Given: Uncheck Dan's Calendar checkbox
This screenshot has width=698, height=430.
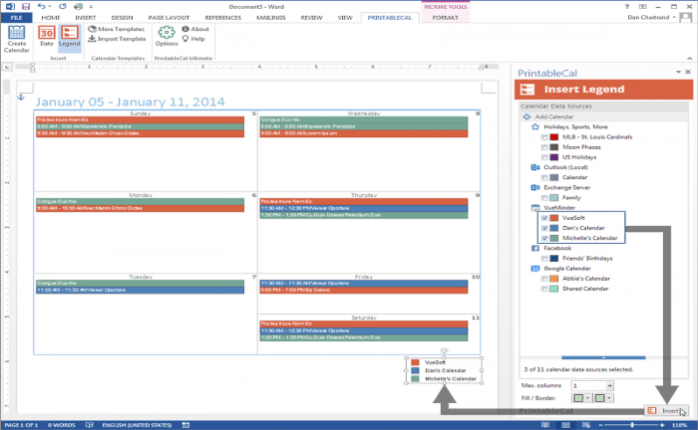Looking at the screenshot, I should [x=544, y=228].
